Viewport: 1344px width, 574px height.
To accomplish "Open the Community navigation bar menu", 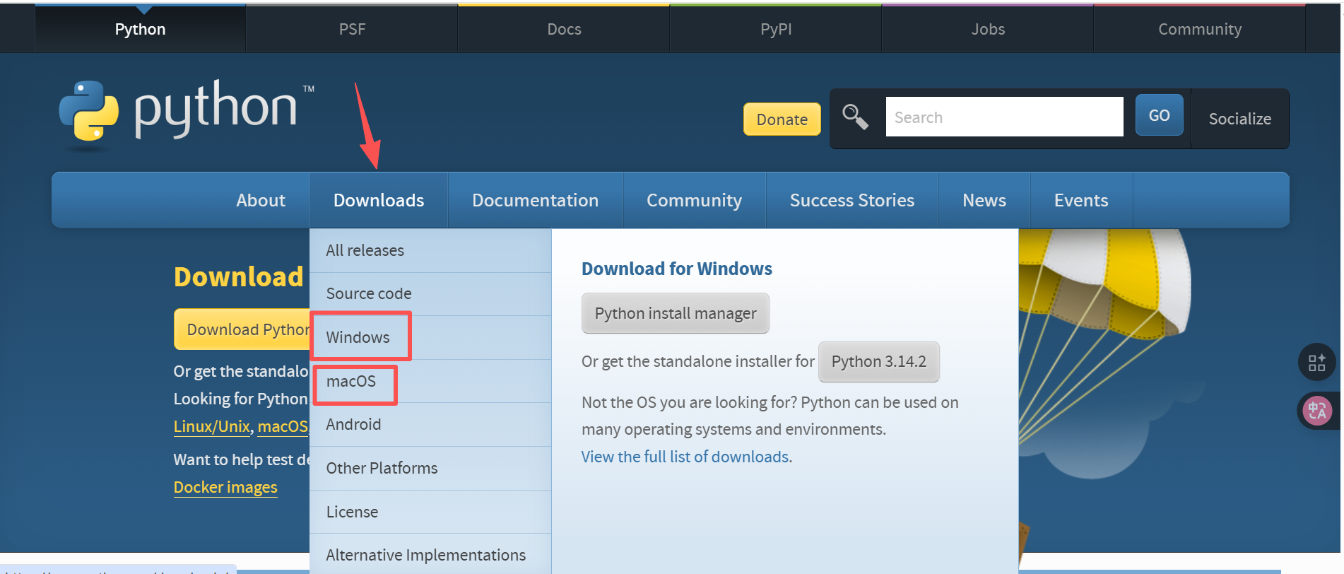I will point(694,200).
